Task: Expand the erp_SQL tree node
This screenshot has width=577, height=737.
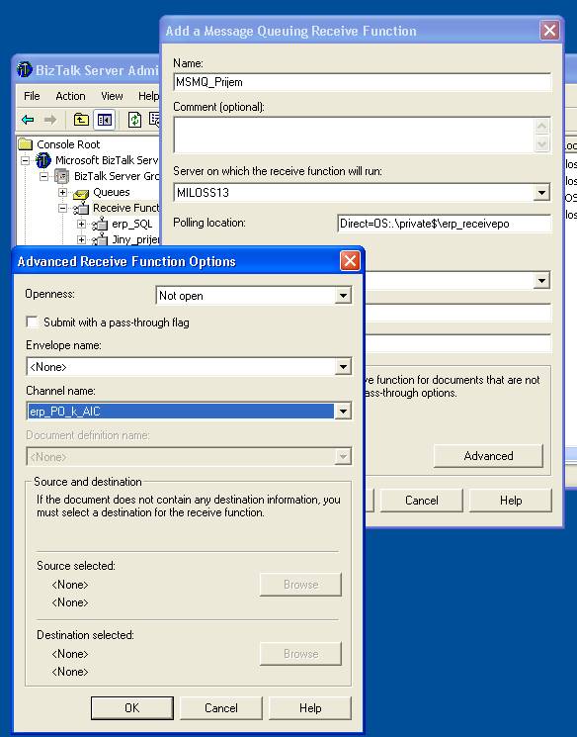Action: click(81, 225)
